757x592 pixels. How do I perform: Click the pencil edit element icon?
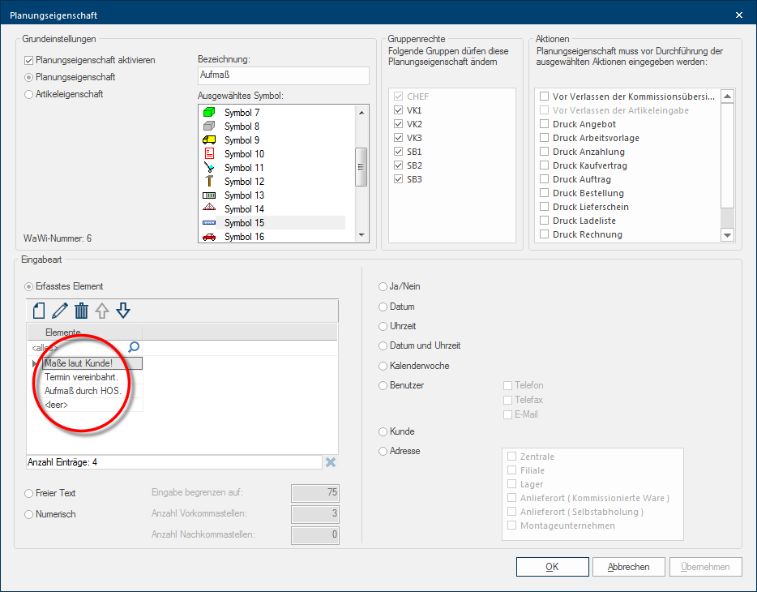[x=59, y=311]
